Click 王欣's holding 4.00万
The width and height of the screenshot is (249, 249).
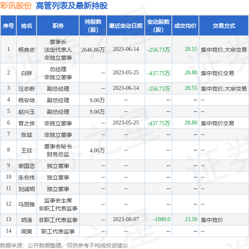(97, 150)
